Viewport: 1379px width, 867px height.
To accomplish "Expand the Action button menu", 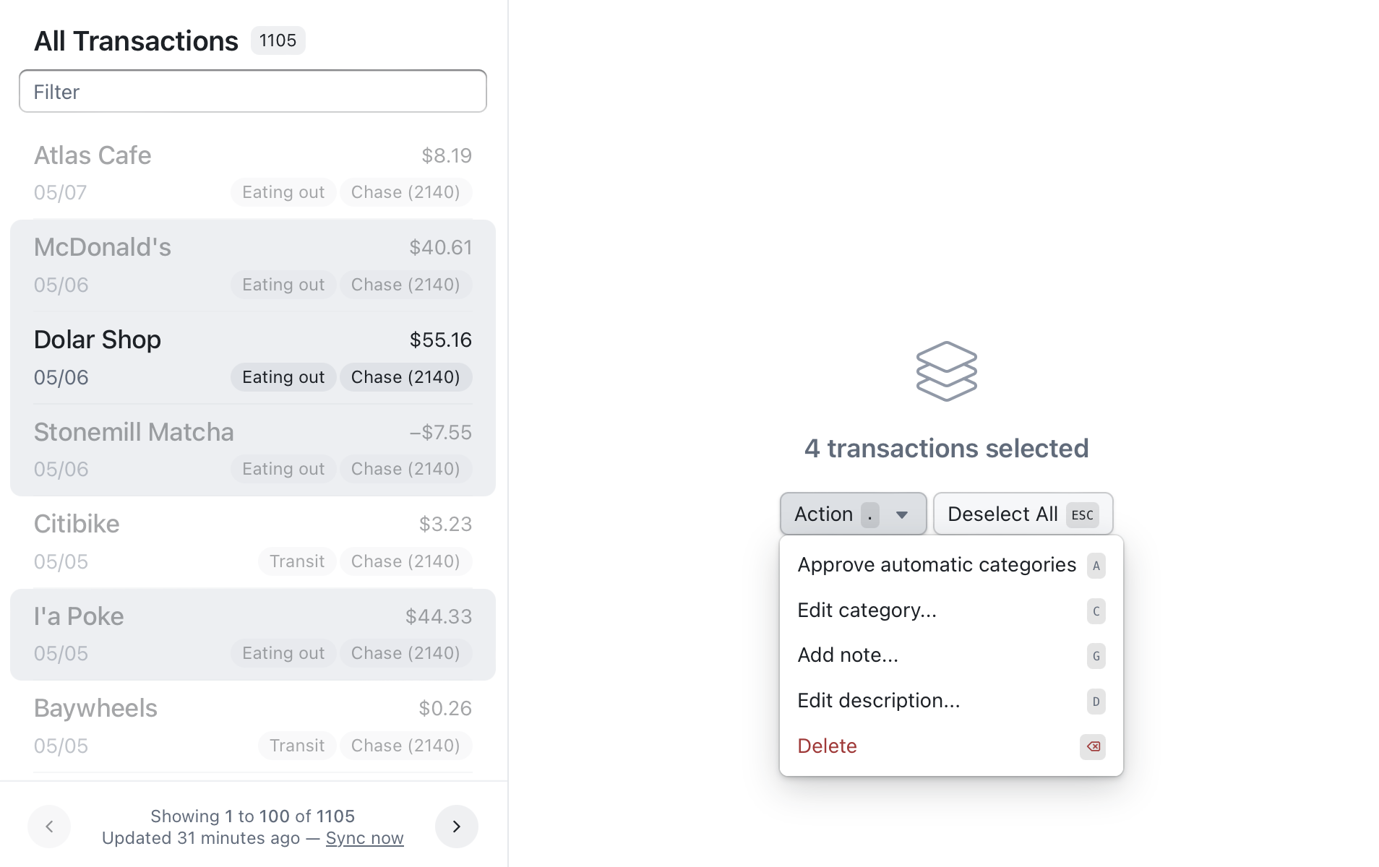I will pos(853,514).
